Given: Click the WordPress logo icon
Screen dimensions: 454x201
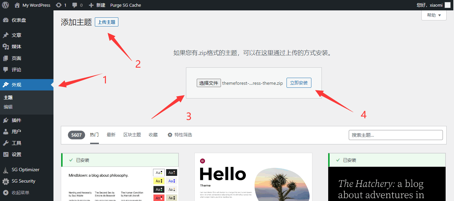Looking at the screenshot, I should [5, 5].
